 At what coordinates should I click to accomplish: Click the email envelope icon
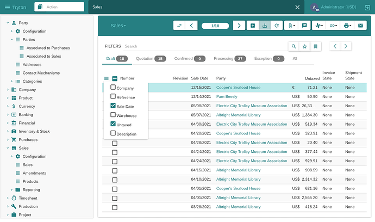[360, 26]
